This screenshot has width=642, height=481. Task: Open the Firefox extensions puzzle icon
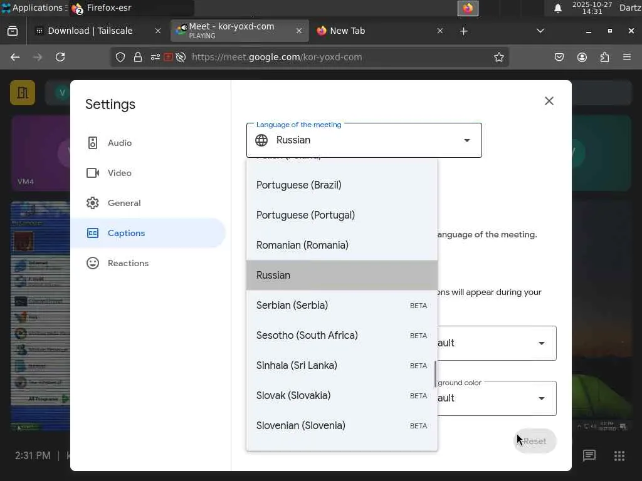(x=604, y=57)
